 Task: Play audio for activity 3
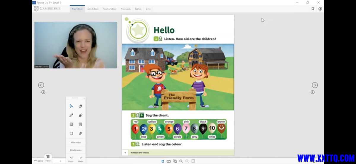point(138,144)
